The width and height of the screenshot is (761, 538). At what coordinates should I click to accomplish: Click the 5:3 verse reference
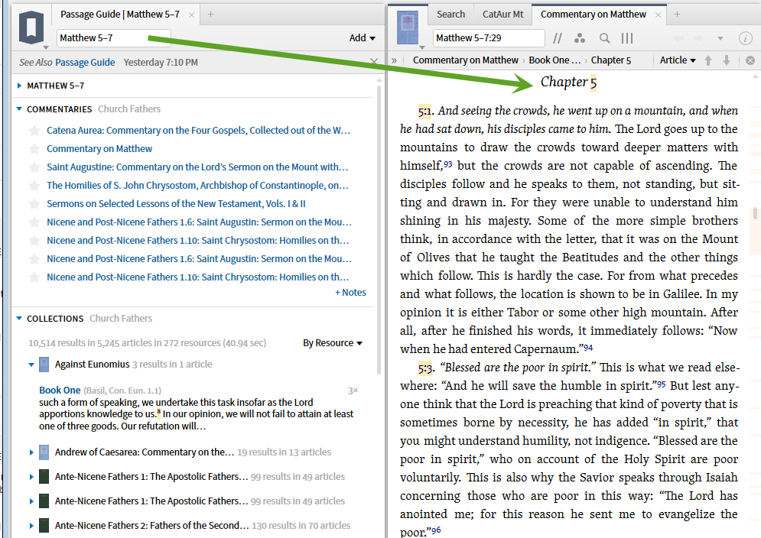coord(424,368)
